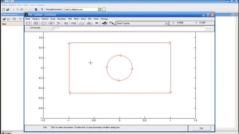Open Файл menu in MATLAB main window
The width and height of the screenshot is (239, 134).
click(4, 5)
